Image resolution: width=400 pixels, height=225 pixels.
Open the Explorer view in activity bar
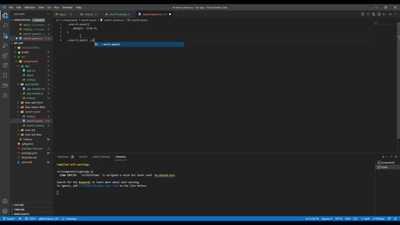click(5, 16)
